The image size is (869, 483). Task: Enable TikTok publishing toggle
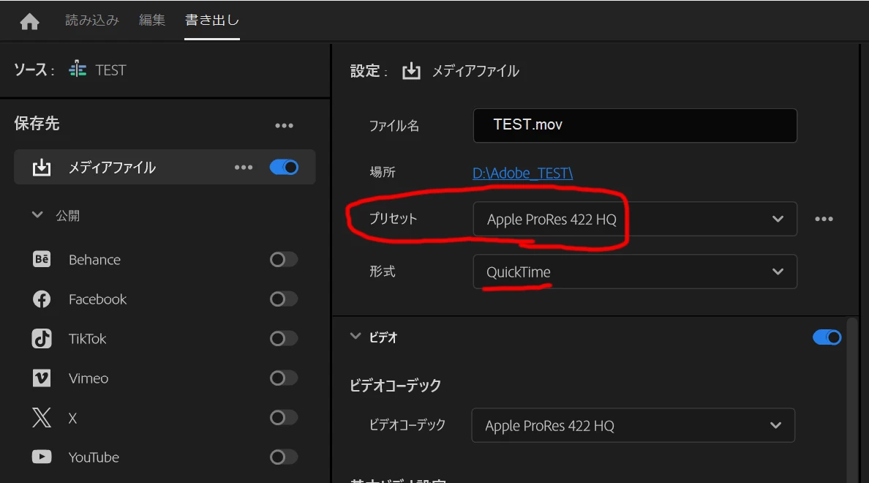(x=284, y=338)
